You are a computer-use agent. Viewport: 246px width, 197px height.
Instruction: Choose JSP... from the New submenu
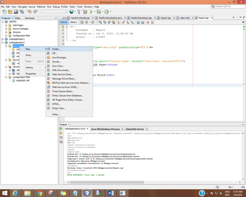55,53
